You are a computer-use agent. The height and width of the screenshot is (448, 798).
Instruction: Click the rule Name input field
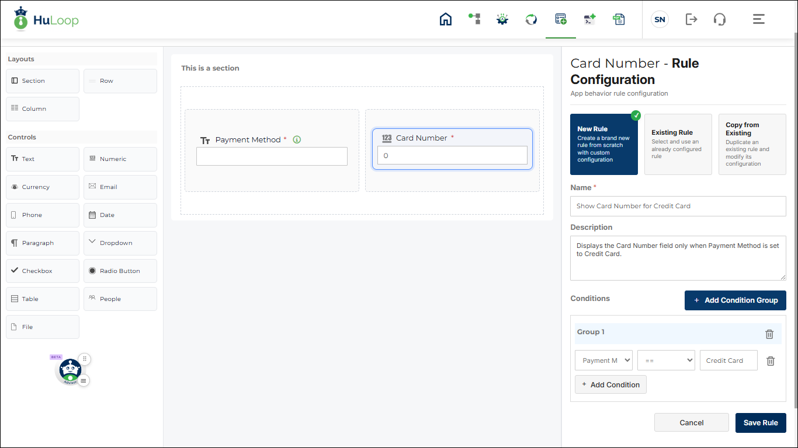coord(678,206)
